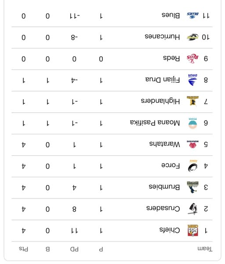The height and width of the screenshot is (264, 225).
Task: Click the B bonus column header
Action: (48, 249)
